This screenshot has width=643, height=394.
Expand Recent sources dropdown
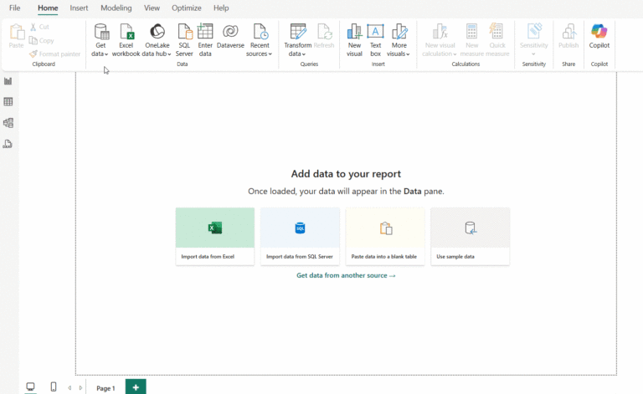(260, 54)
